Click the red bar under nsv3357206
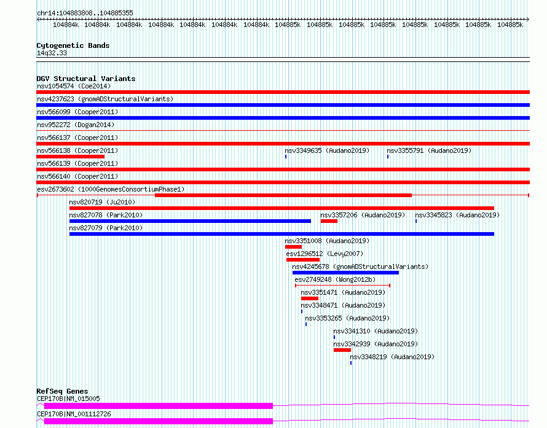 coord(329,221)
